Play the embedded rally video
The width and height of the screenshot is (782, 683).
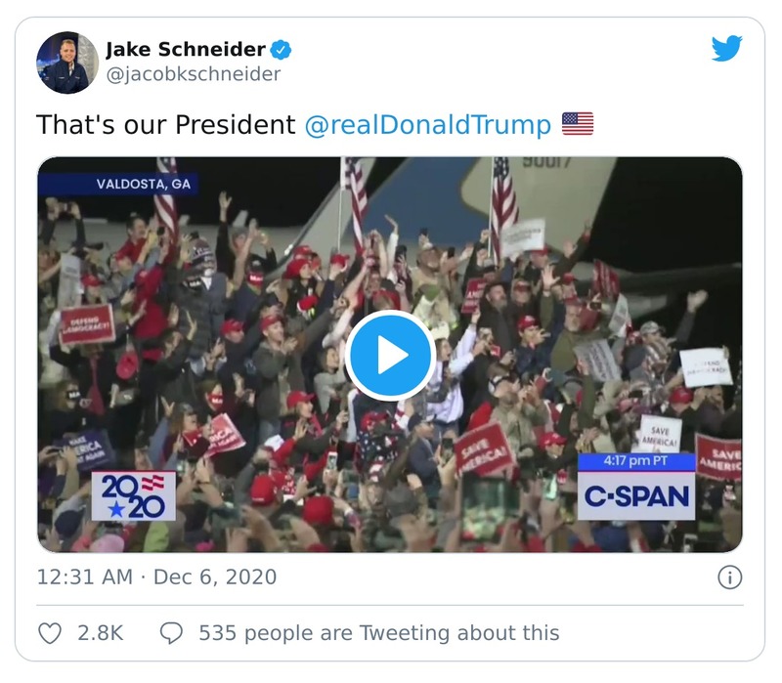coord(390,355)
